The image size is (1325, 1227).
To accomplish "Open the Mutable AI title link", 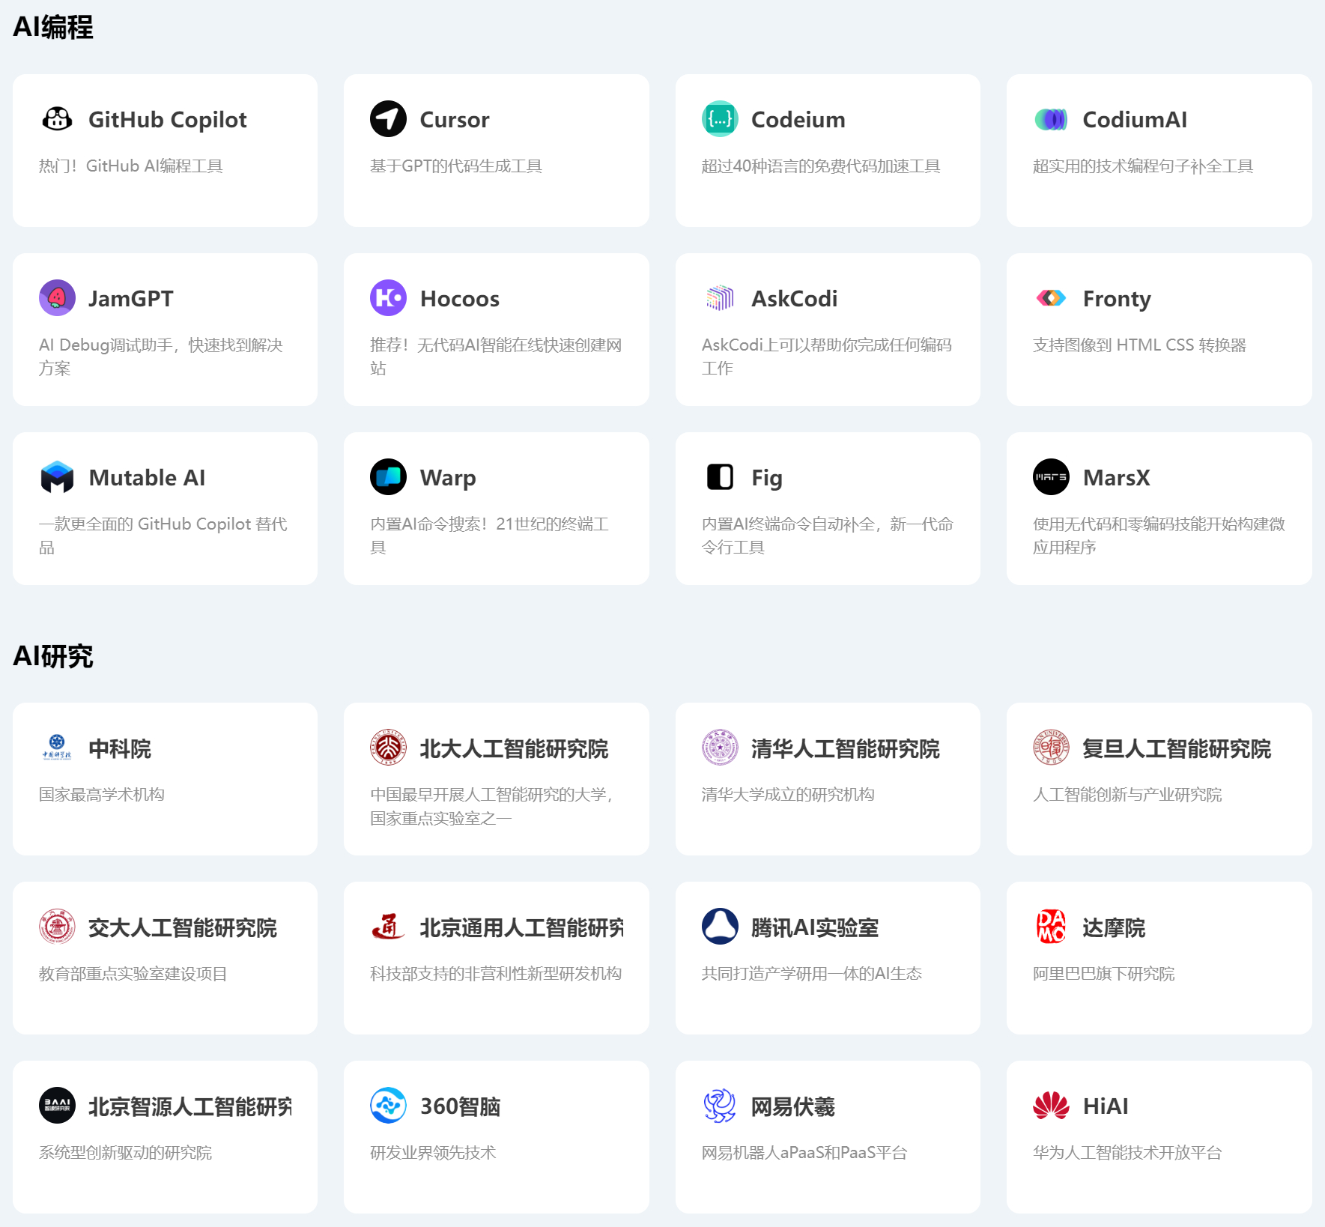I will tap(147, 478).
